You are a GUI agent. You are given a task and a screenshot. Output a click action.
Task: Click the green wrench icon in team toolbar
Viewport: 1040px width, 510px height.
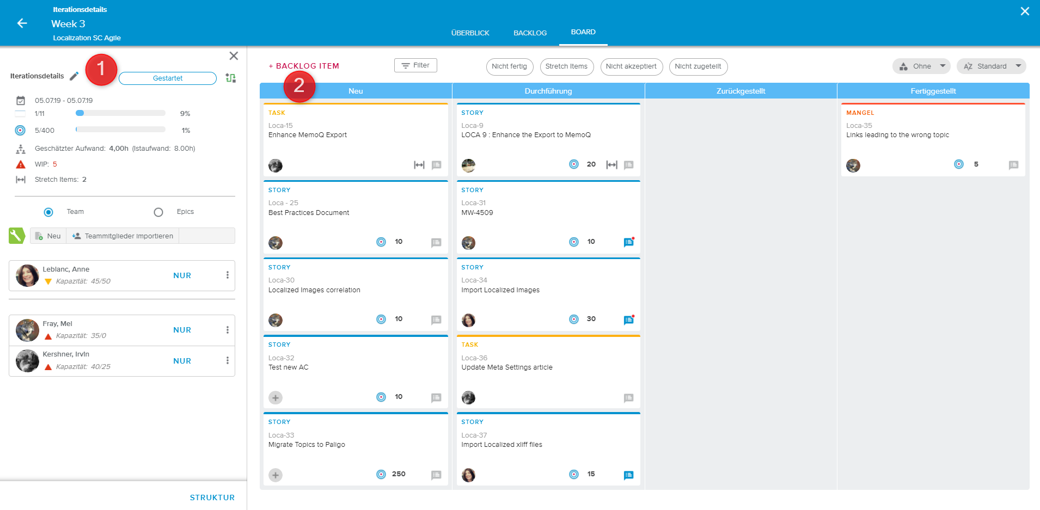[16, 236]
